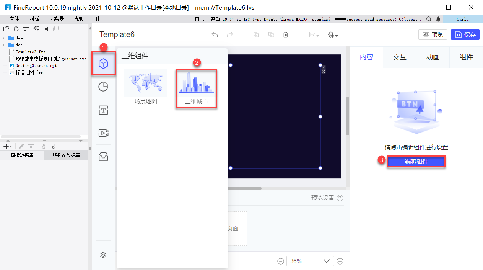The width and height of the screenshot is (483, 270).
Task: Expand the demo folder
Action: tap(3, 38)
